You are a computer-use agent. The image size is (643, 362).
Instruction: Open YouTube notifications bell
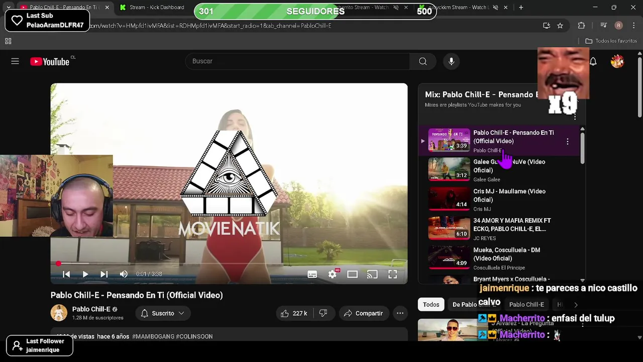[593, 61]
